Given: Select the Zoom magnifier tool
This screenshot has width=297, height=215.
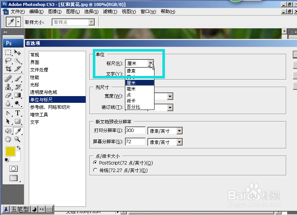Looking at the screenshot, I should pyautogui.click(x=18, y=139).
